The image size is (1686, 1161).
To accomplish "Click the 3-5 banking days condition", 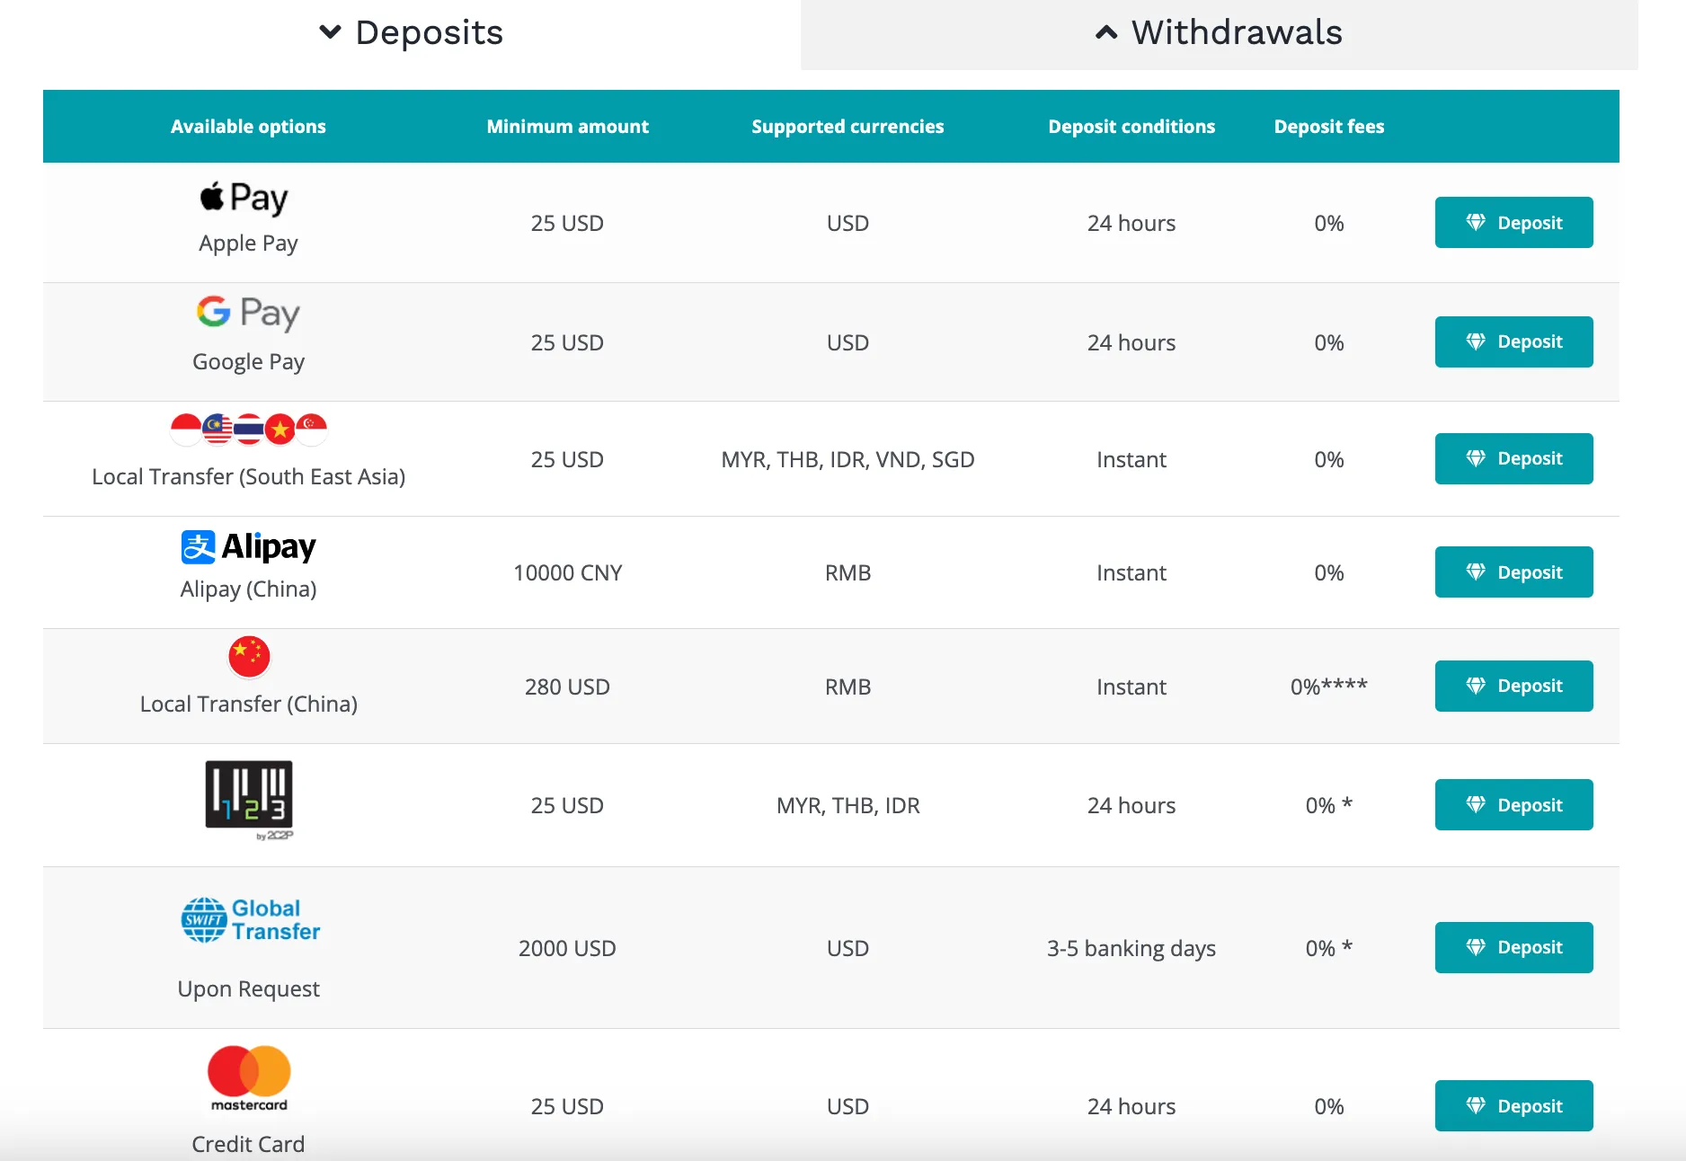I will tap(1131, 949).
